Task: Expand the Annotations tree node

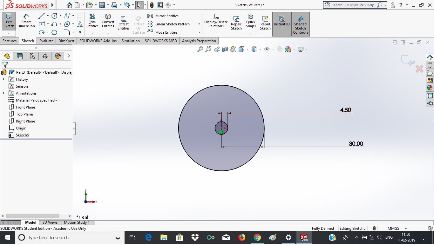Action: [x=4, y=93]
